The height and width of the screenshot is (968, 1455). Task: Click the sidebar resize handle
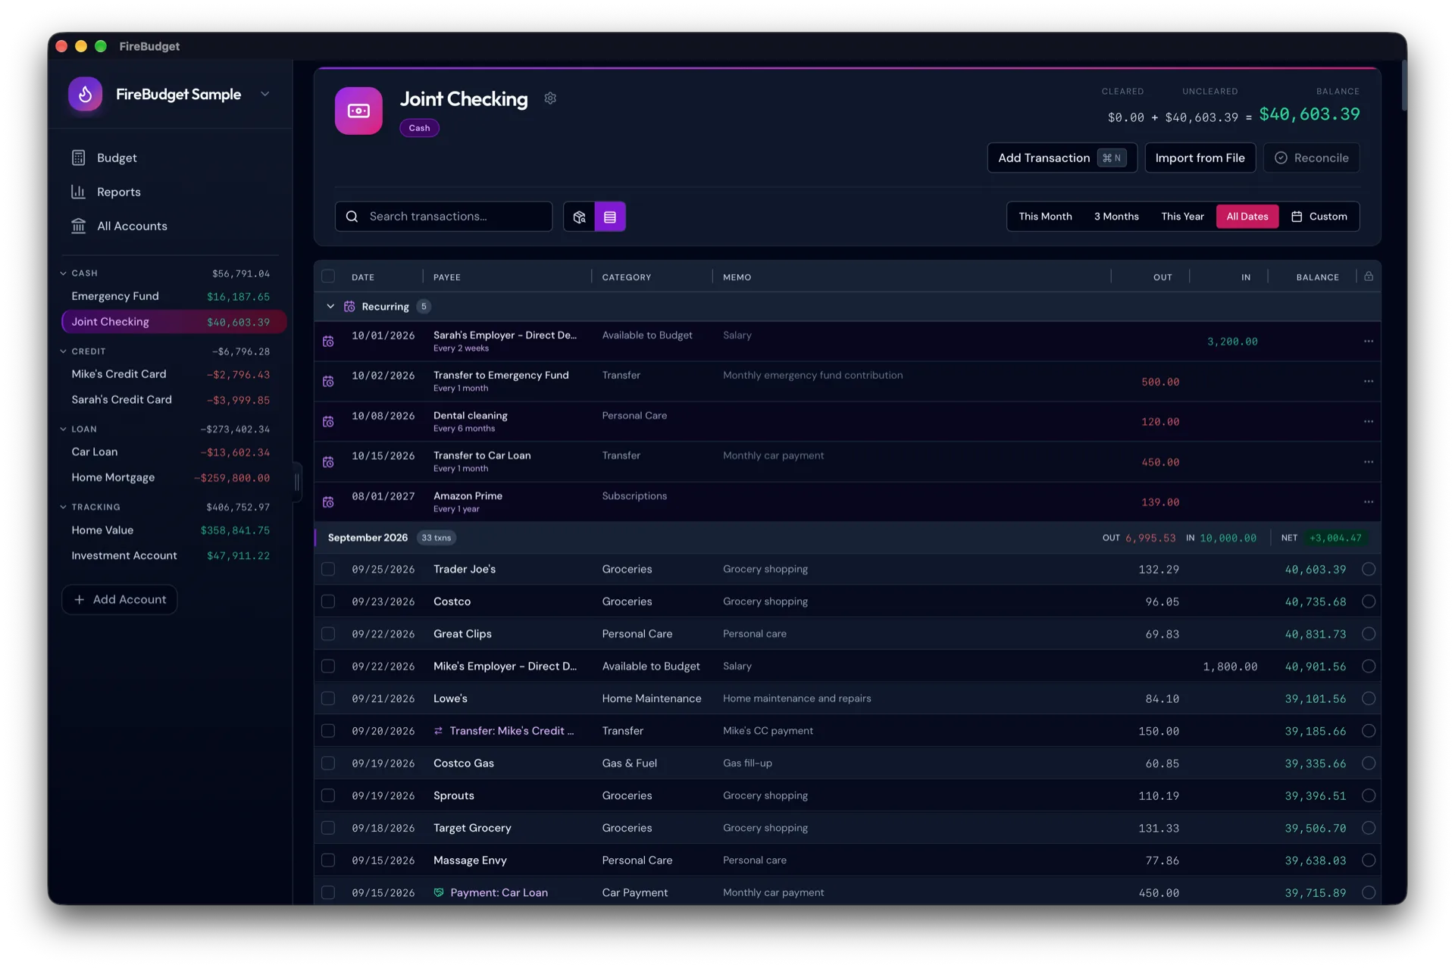pos(296,482)
